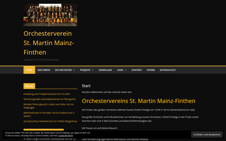226x141 pixels.
Task: Click the large Orchestervereins St. Martin Mainz-Finthen heading
Action: (139, 101)
